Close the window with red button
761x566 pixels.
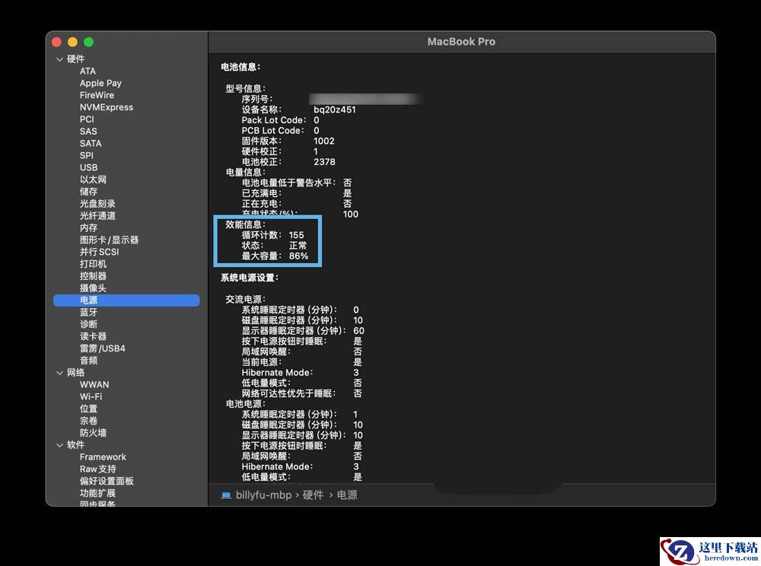coord(56,42)
